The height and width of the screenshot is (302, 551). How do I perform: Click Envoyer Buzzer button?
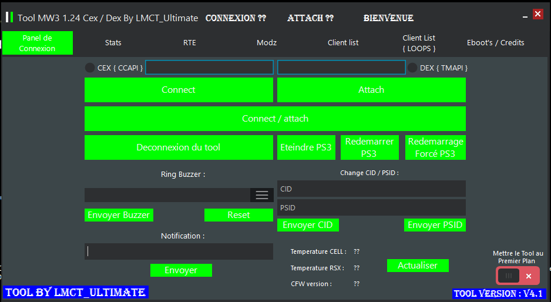point(119,215)
